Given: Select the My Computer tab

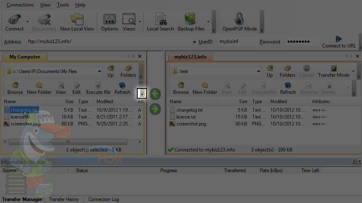Looking at the screenshot, I should click(25, 57).
